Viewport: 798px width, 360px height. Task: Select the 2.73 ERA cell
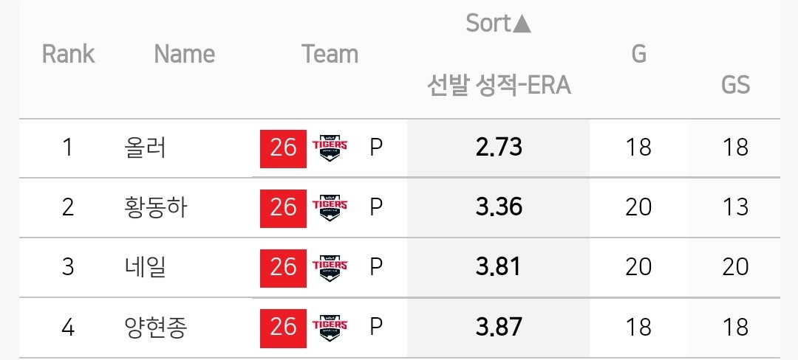(x=499, y=148)
